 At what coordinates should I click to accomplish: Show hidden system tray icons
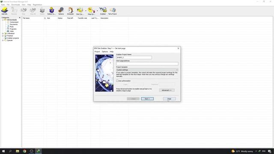point(256,151)
